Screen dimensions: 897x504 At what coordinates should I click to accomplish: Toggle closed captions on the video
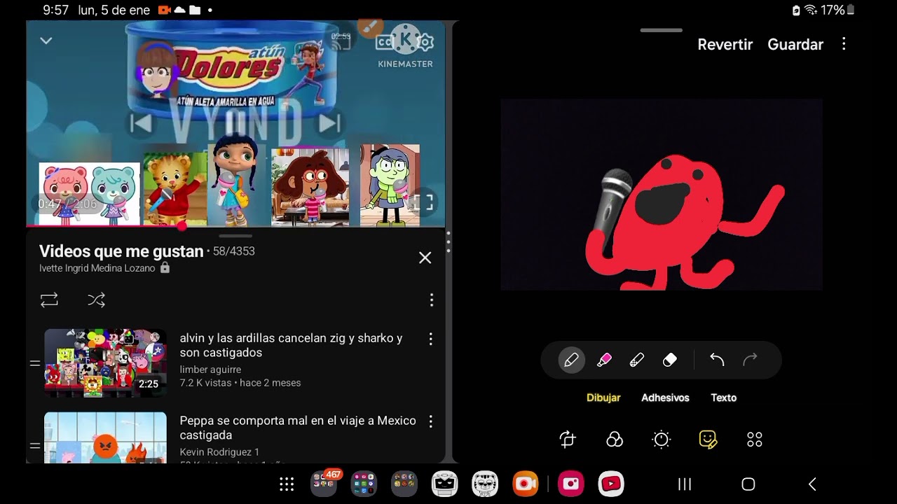384,43
